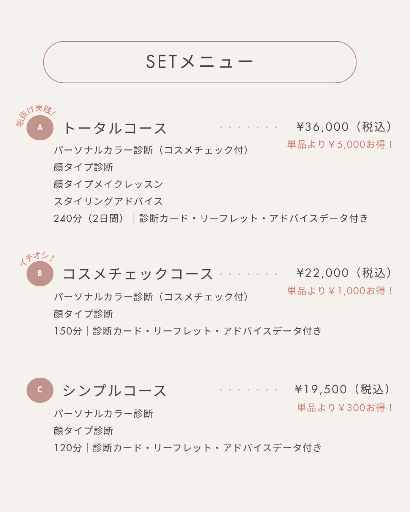410x512 pixels.
Task: Click スタイリングアドバイス item
Action: click(x=108, y=201)
